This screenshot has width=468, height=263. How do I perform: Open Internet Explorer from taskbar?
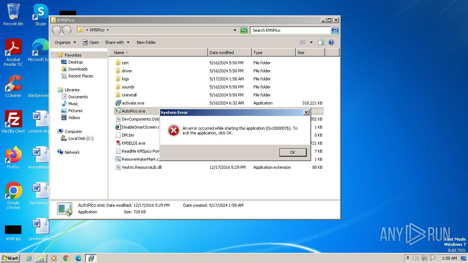[29, 258]
